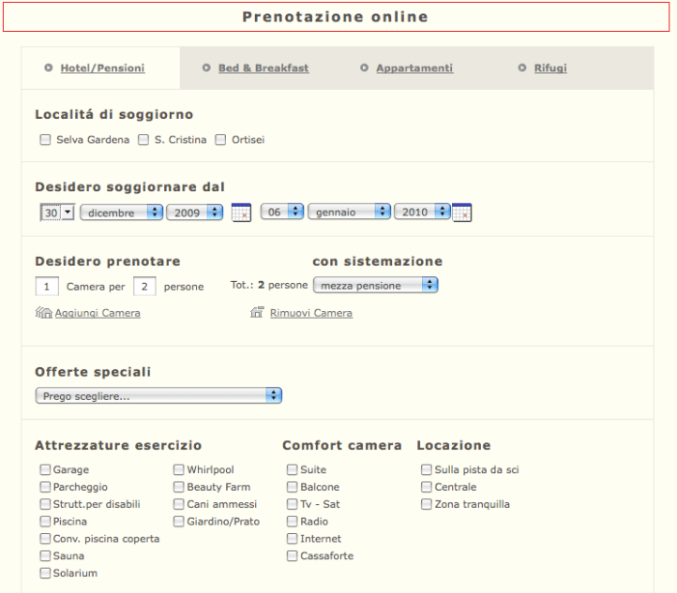Check the Whirlpool checkbox
Viewport: 677px width, 593px height.
(x=179, y=470)
